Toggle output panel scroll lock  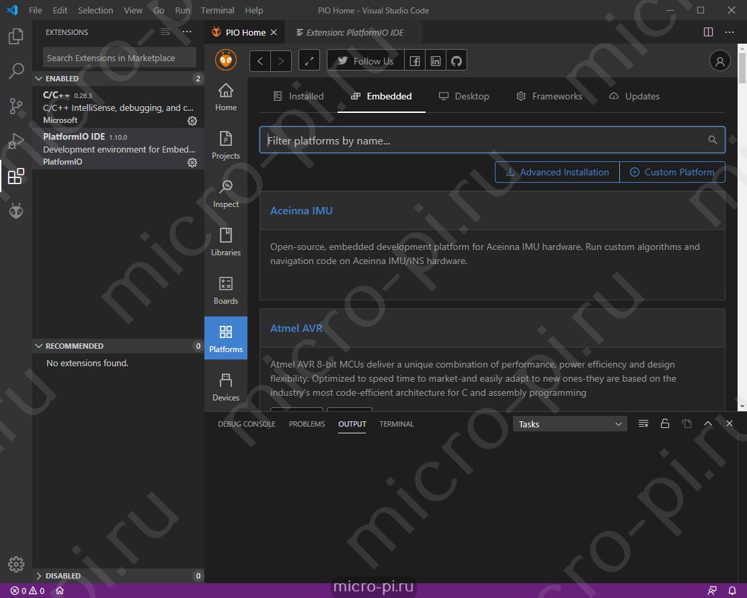[665, 424]
